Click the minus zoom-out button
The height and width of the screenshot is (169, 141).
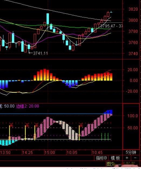tap(135, 158)
